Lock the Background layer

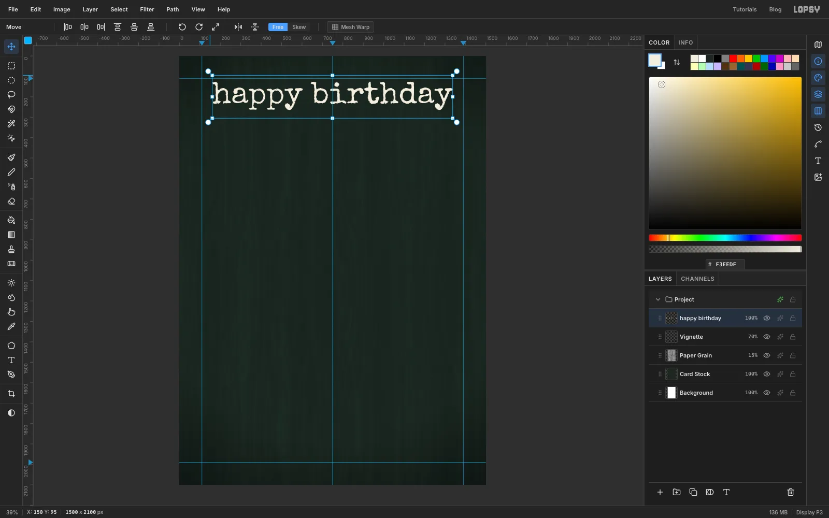tap(793, 393)
